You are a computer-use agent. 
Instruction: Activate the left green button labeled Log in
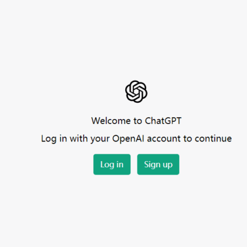coord(112,164)
